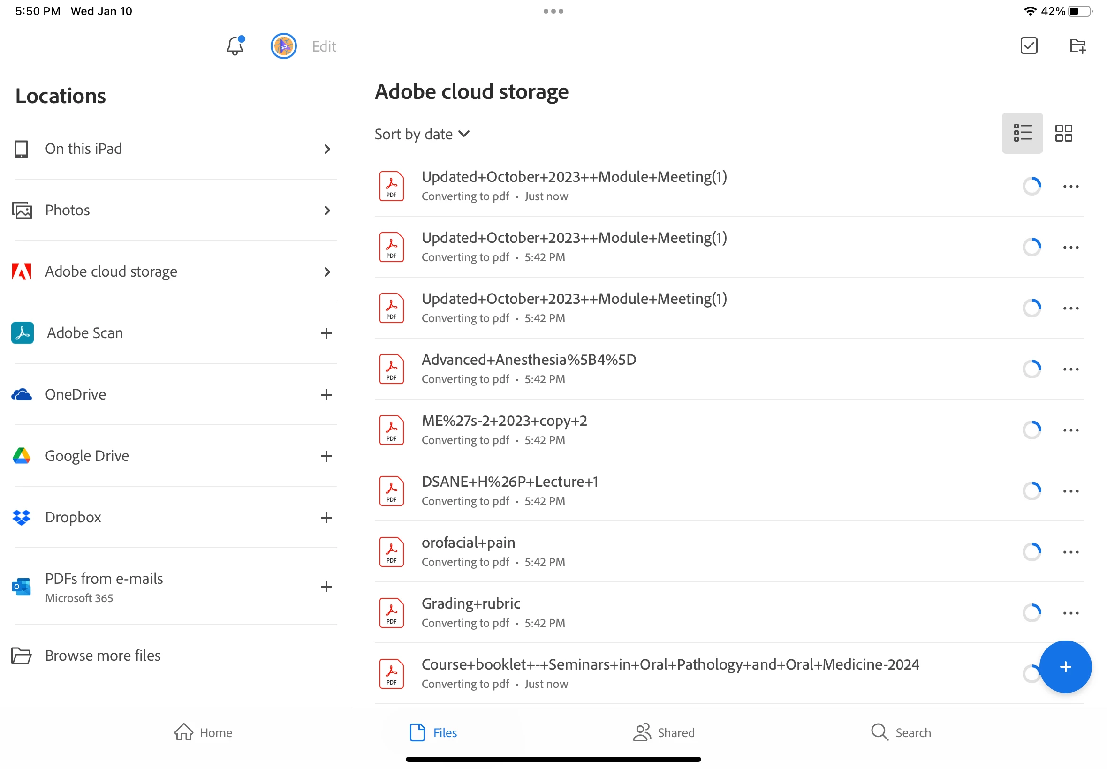Switch to grid view
The height and width of the screenshot is (769, 1107).
1063,134
